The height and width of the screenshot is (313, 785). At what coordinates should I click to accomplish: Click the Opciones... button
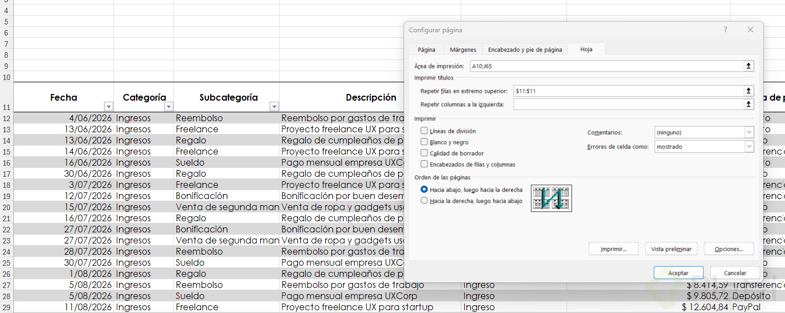tap(728, 249)
